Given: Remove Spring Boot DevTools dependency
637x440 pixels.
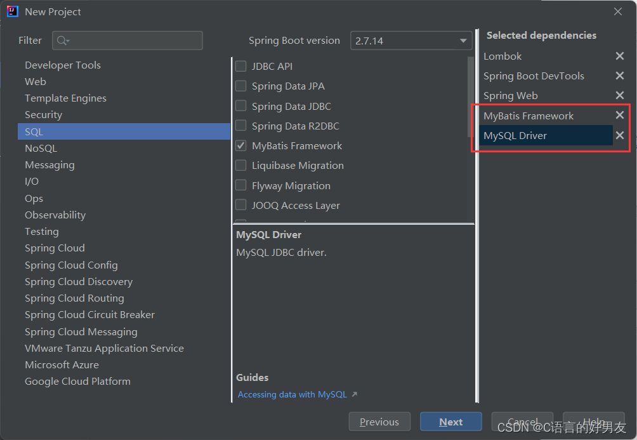Looking at the screenshot, I should pyautogui.click(x=619, y=76).
